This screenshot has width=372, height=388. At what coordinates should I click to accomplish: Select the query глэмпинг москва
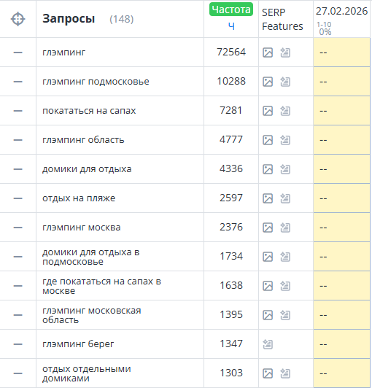click(82, 228)
